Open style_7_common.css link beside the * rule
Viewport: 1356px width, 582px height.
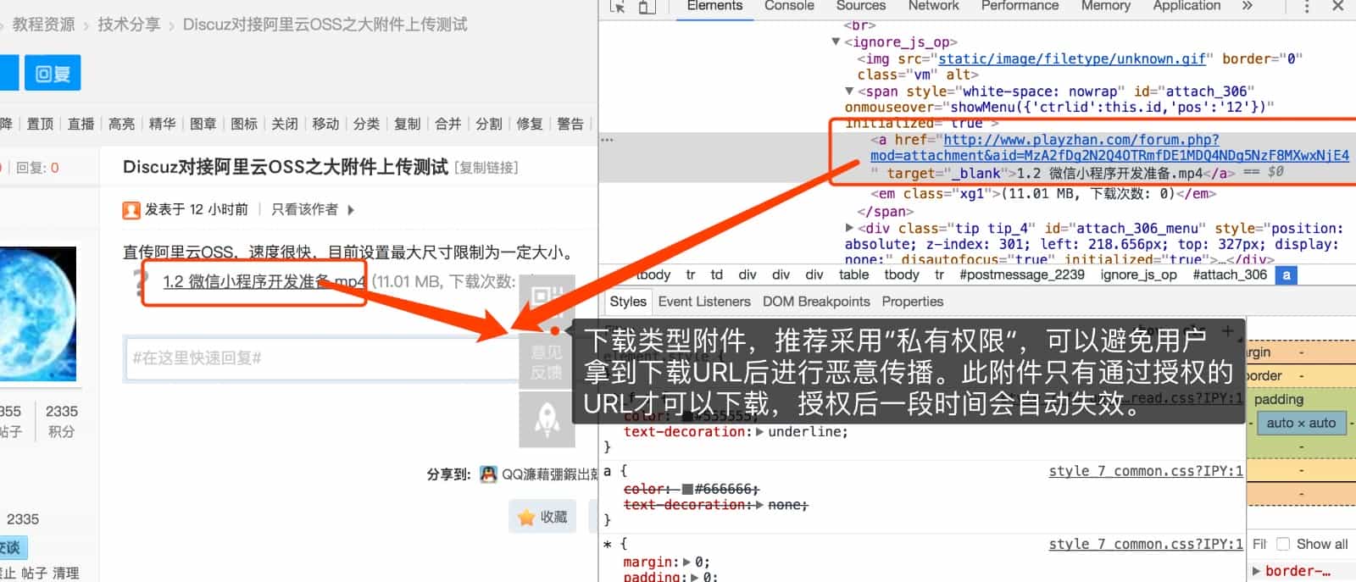click(1146, 544)
